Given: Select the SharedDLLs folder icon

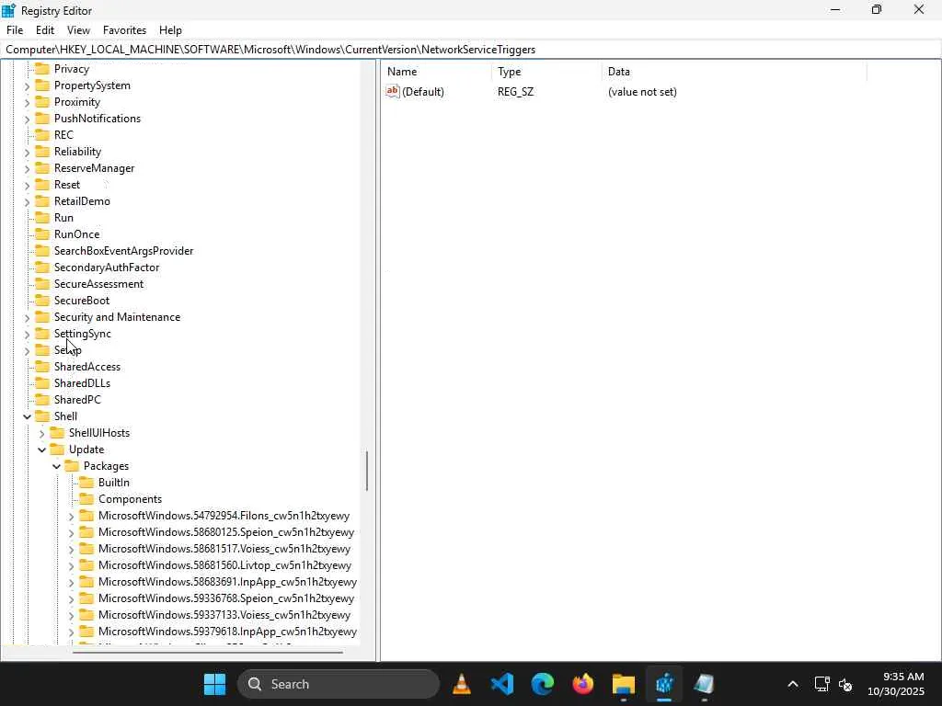Looking at the screenshot, I should click(x=42, y=383).
